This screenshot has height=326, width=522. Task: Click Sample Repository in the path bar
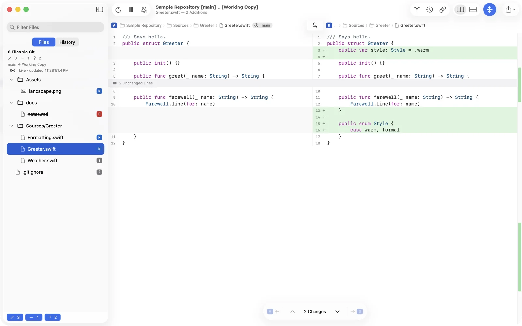click(x=141, y=25)
